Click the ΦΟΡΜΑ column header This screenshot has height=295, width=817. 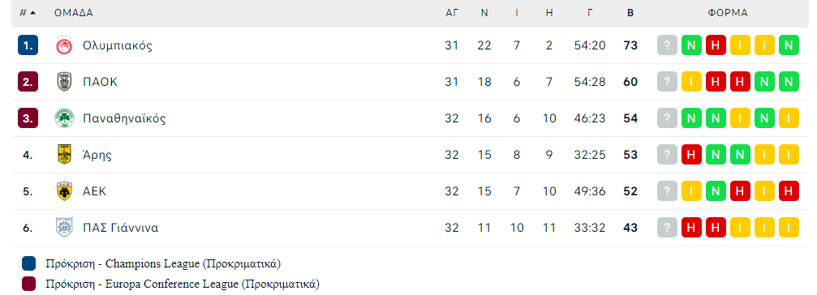pyautogui.click(x=728, y=13)
